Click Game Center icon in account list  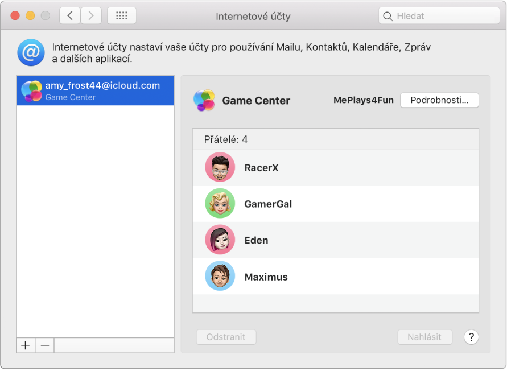coord(31,91)
